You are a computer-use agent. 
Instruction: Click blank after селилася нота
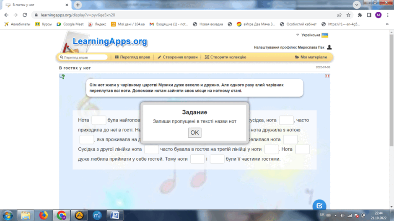pyautogui.click(x=290, y=139)
